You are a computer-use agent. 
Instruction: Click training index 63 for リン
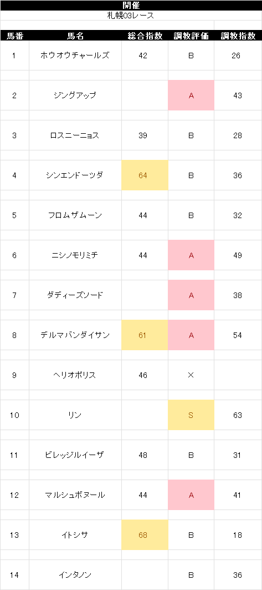pyautogui.click(x=238, y=415)
